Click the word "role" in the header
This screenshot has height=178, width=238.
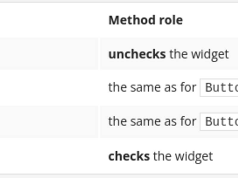click(x=171, y=20)
